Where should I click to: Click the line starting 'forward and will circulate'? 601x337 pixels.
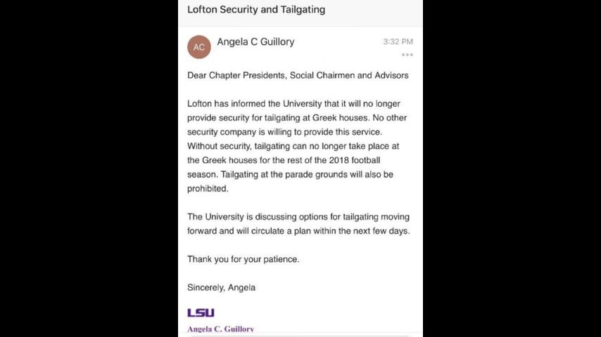[298, 231]
